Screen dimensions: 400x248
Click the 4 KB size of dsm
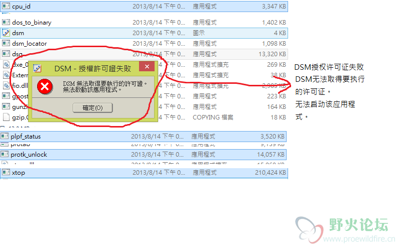pos(280,33)
